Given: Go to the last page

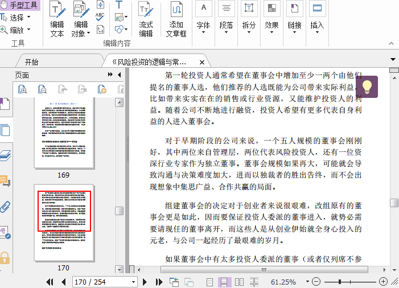Looking at the screenshot, I should [x=159, y=282].
